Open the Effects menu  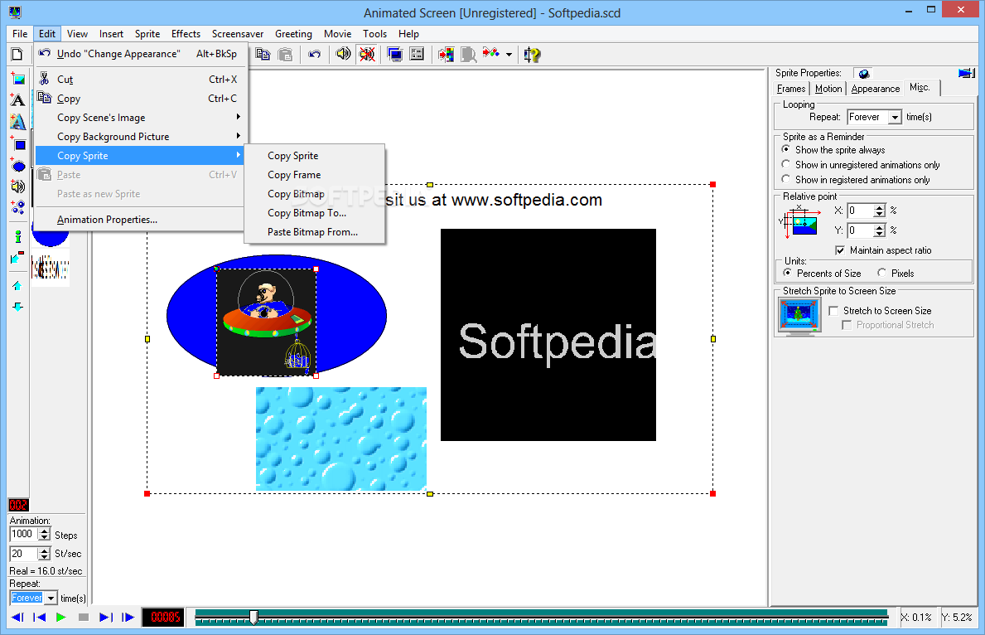pos(186,34)
